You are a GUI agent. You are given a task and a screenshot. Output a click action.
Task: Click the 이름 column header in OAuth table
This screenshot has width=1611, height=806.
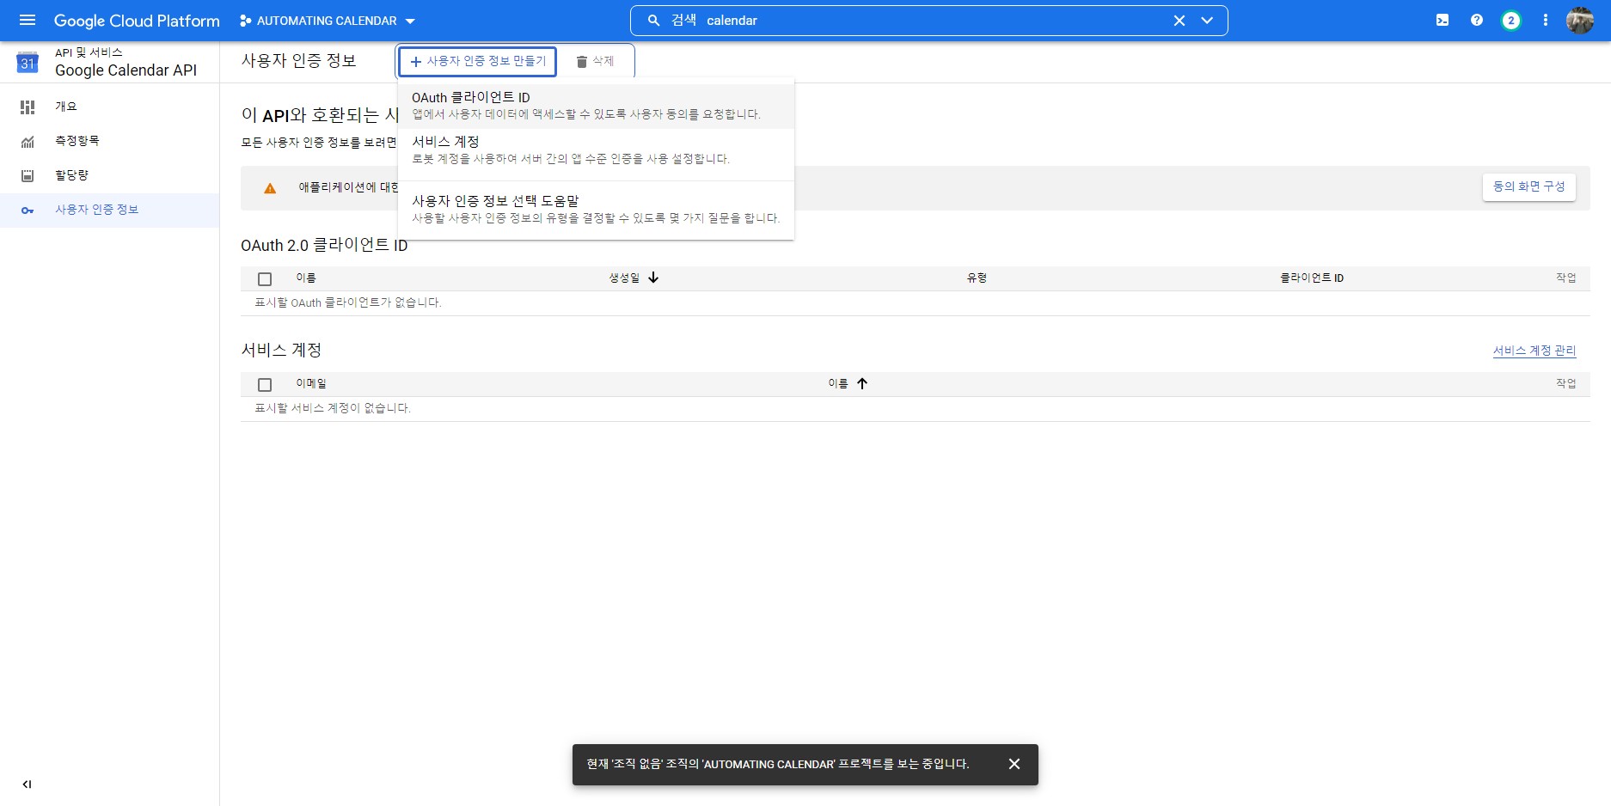pos(306,278)
